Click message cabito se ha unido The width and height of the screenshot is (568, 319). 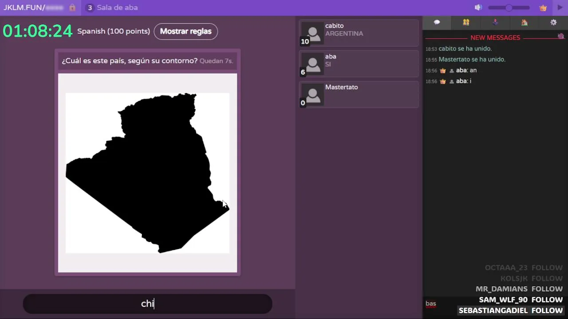(x=465, y=49)
